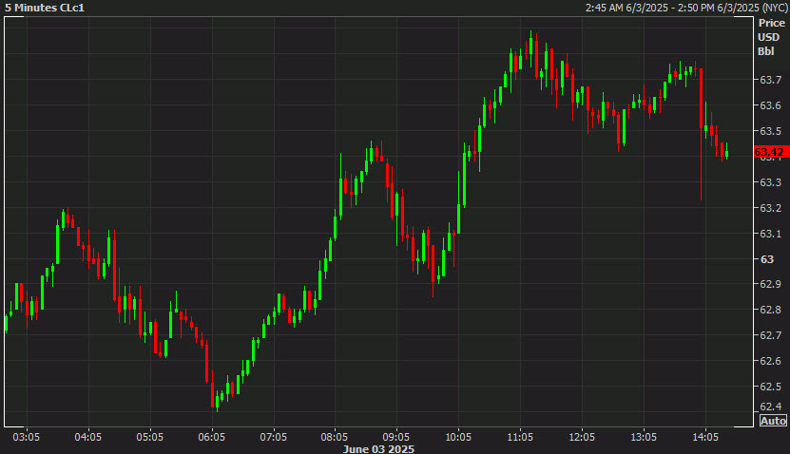Click the 'June 03 2025' date label
Image resolution: width=790 pixels, height=454 pixels.
pos(378,448)
